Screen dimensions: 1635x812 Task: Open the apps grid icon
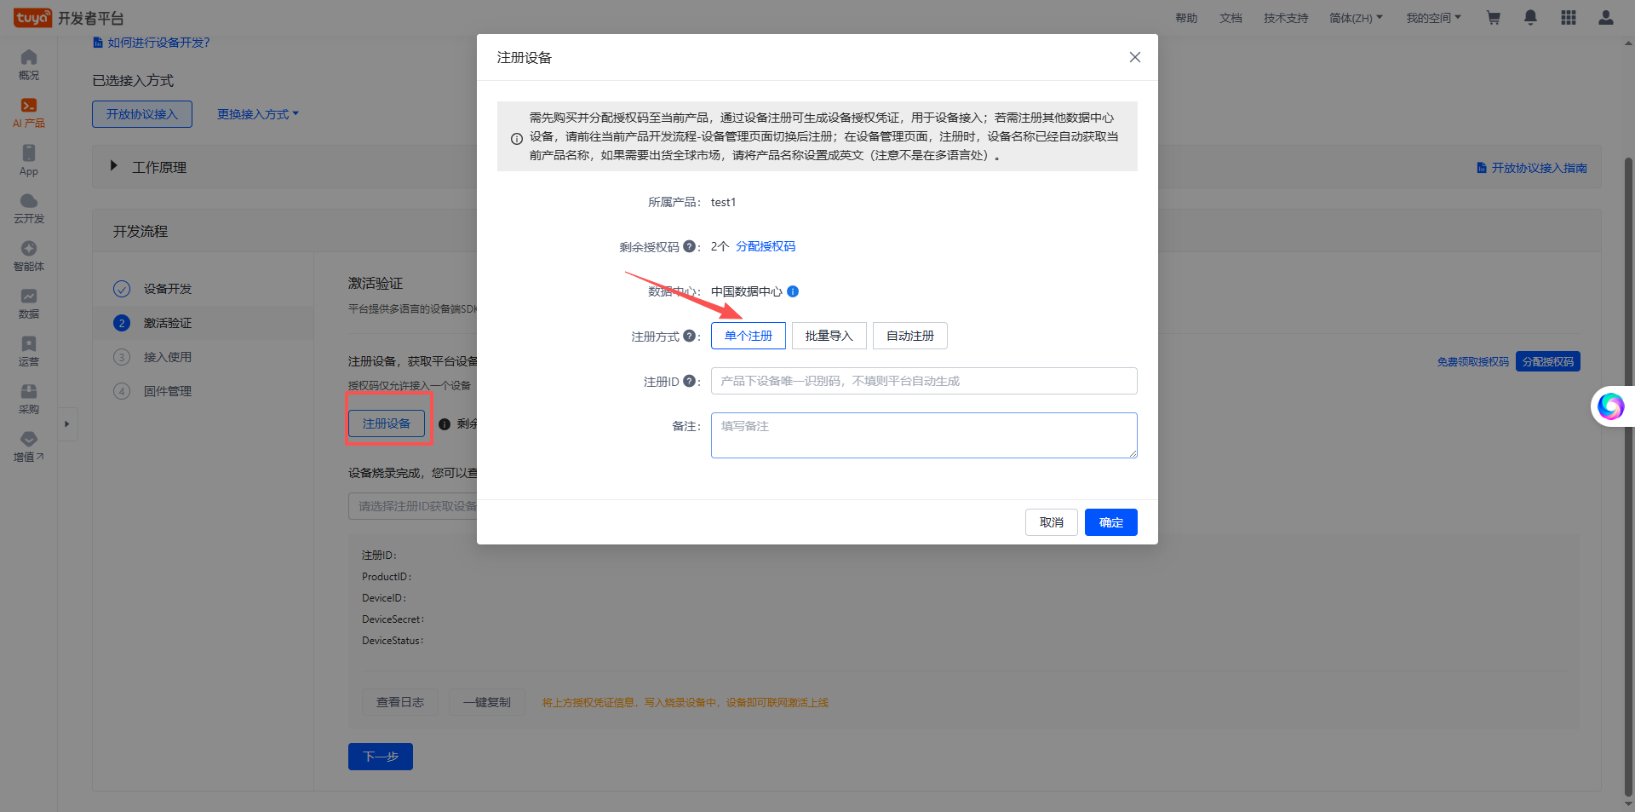(1569, 18)
